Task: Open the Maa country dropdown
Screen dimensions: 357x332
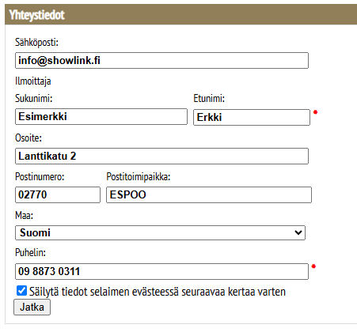Action: tap(160, 232)
